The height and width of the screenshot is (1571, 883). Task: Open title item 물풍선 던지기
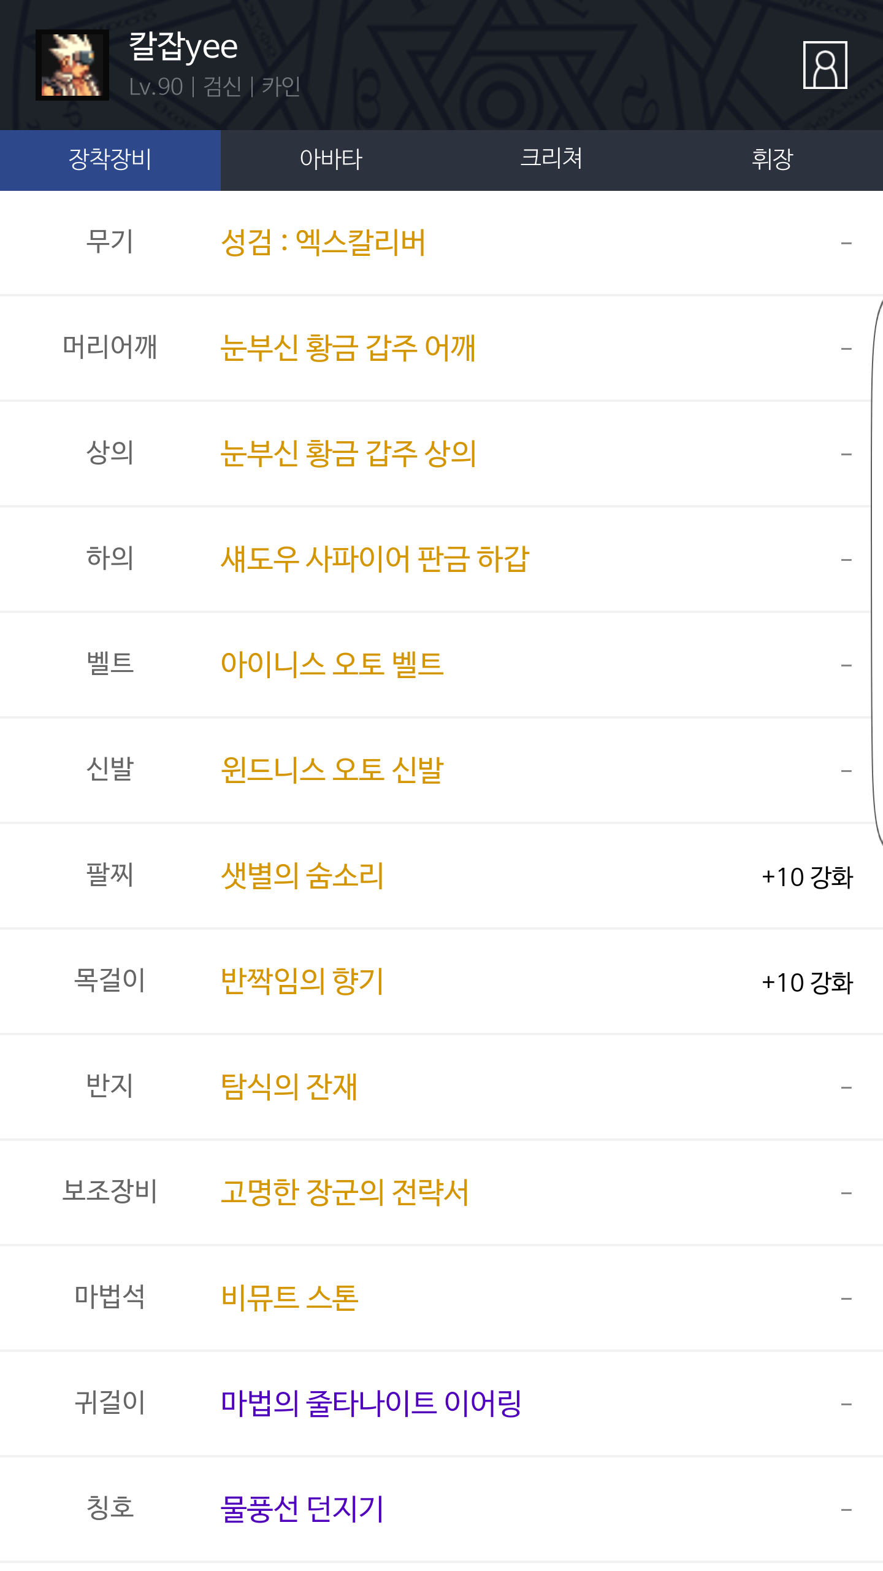tap(302, 1509)
